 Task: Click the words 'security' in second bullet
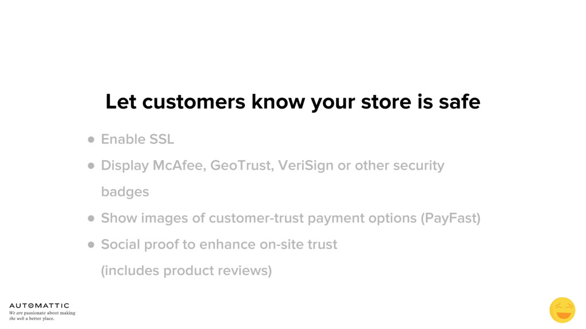[418, 166]
